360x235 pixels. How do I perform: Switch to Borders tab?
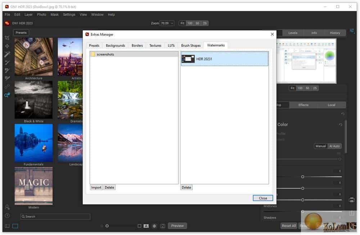[137, 45]
